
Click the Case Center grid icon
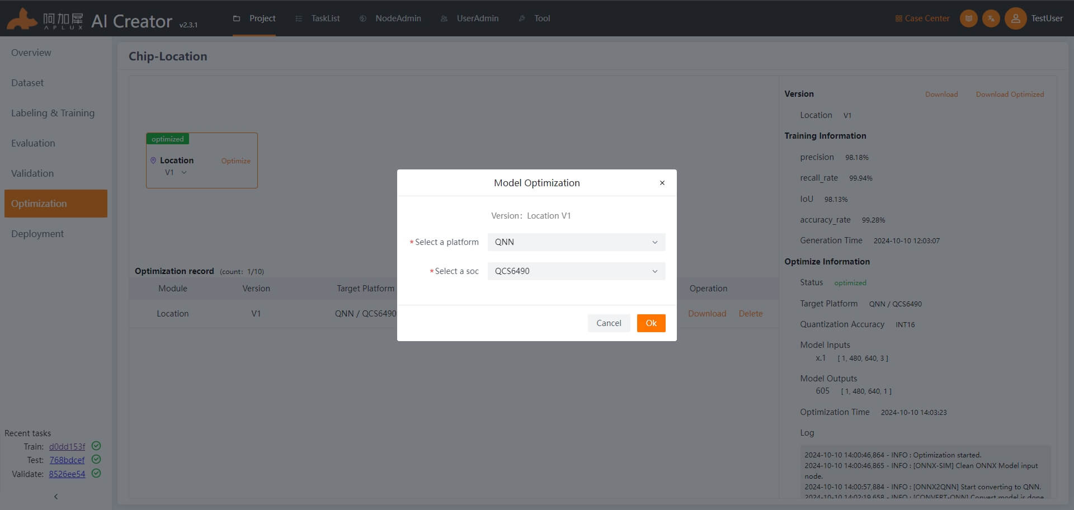(899, 18)
